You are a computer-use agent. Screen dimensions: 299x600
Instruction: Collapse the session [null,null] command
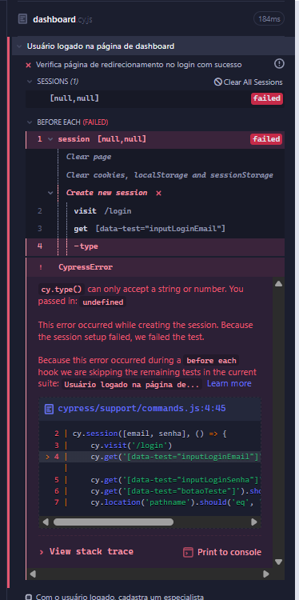coord(50,139)
